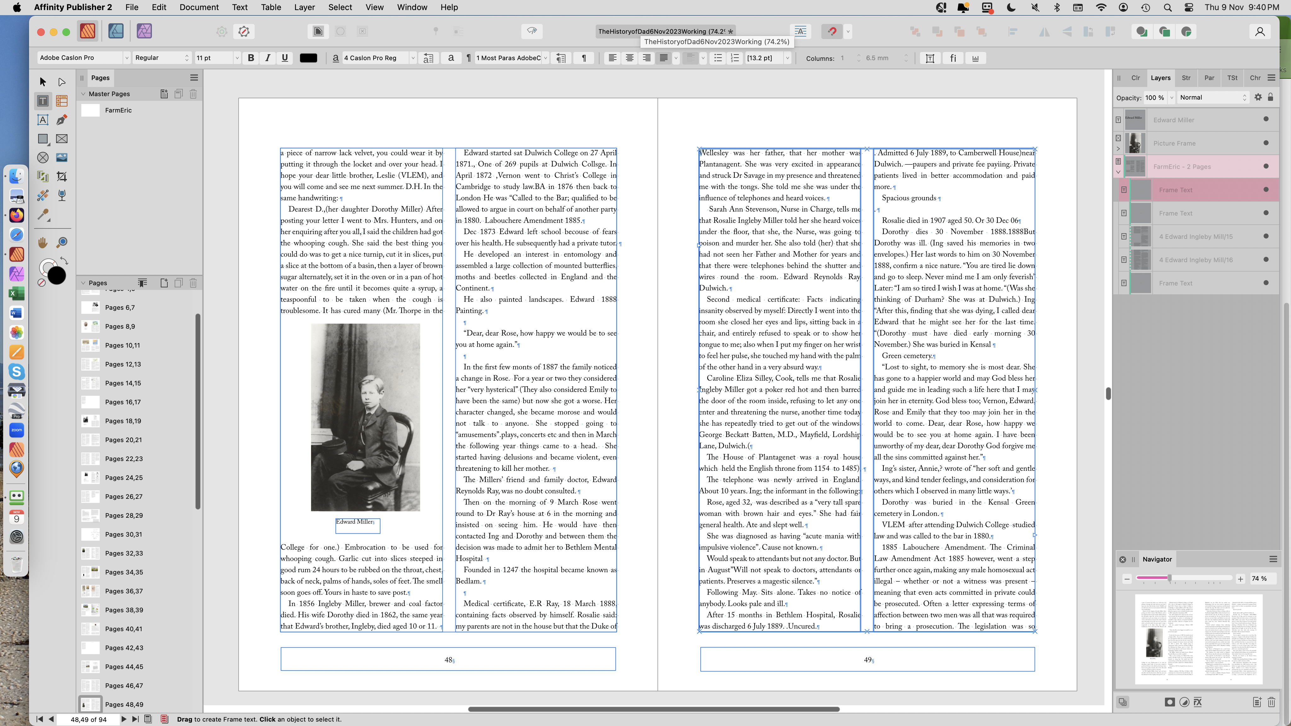Select the Transparency tool
The width and height of the screenshot is (1291, 726).
(x=62, y=195)
